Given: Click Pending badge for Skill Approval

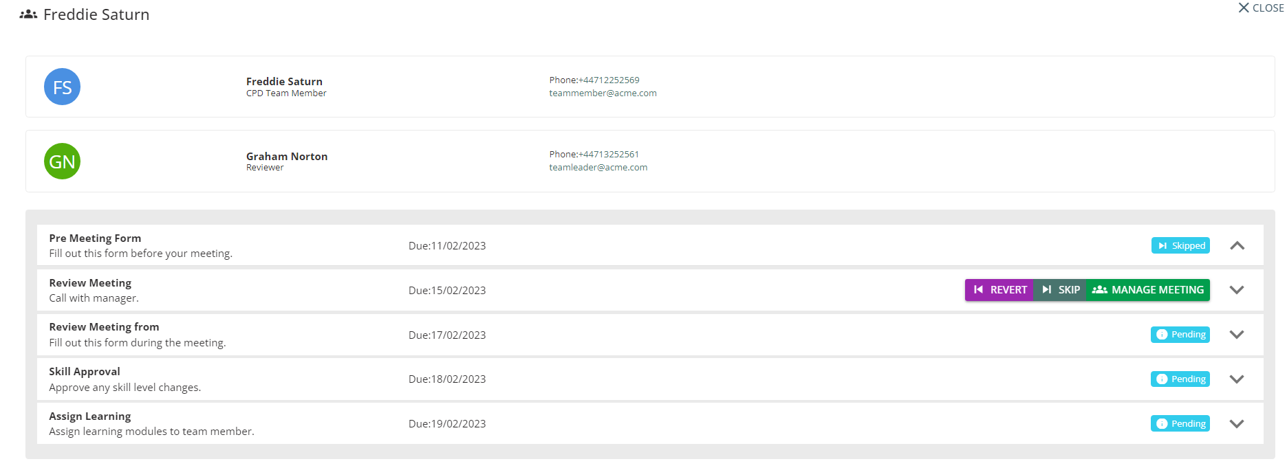Looking at the screenshot, I should [x=1180, y=379].
